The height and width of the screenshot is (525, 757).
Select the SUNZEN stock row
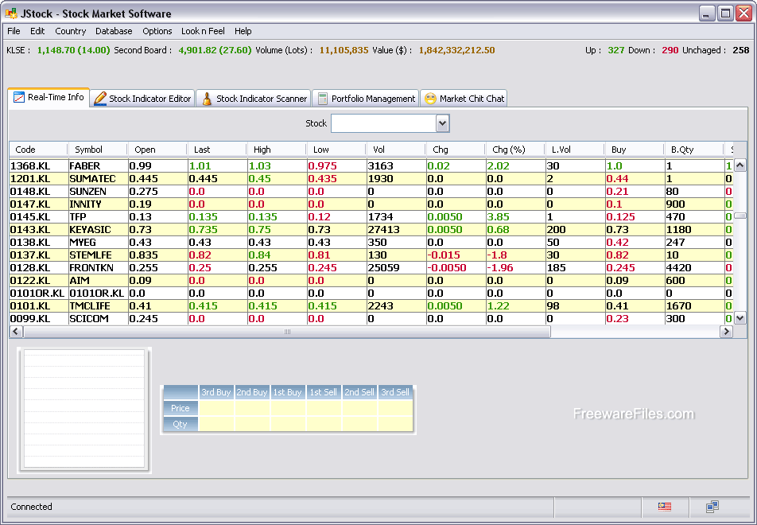pos(371,191)
